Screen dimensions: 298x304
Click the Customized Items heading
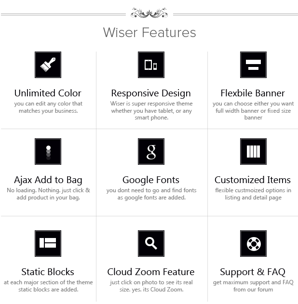(253, 180)
